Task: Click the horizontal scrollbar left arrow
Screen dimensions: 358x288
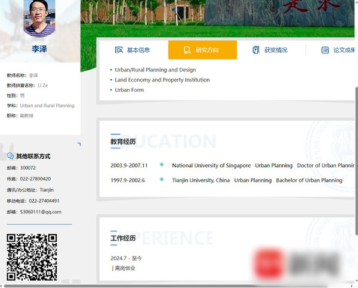Action: coord(1,286)
